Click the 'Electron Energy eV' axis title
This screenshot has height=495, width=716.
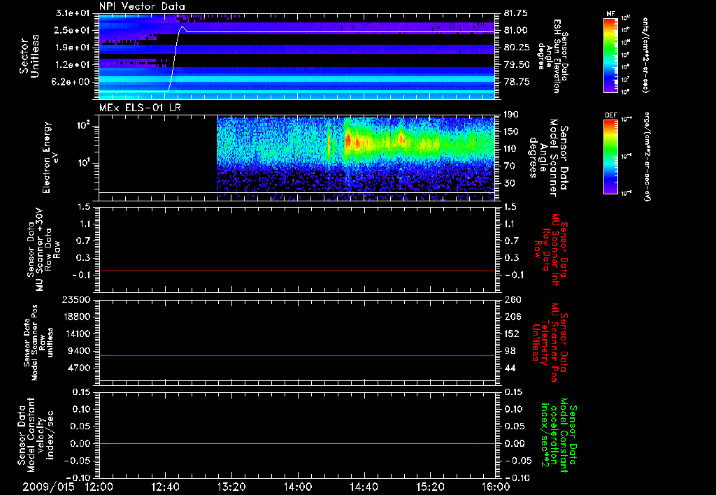tap(51, 157)
